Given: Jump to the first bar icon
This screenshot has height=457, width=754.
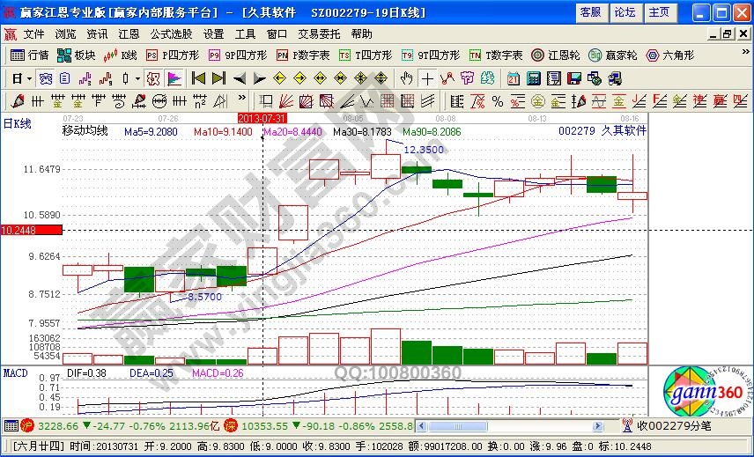Looking at the screenshot, I should (x=198, y=78).
